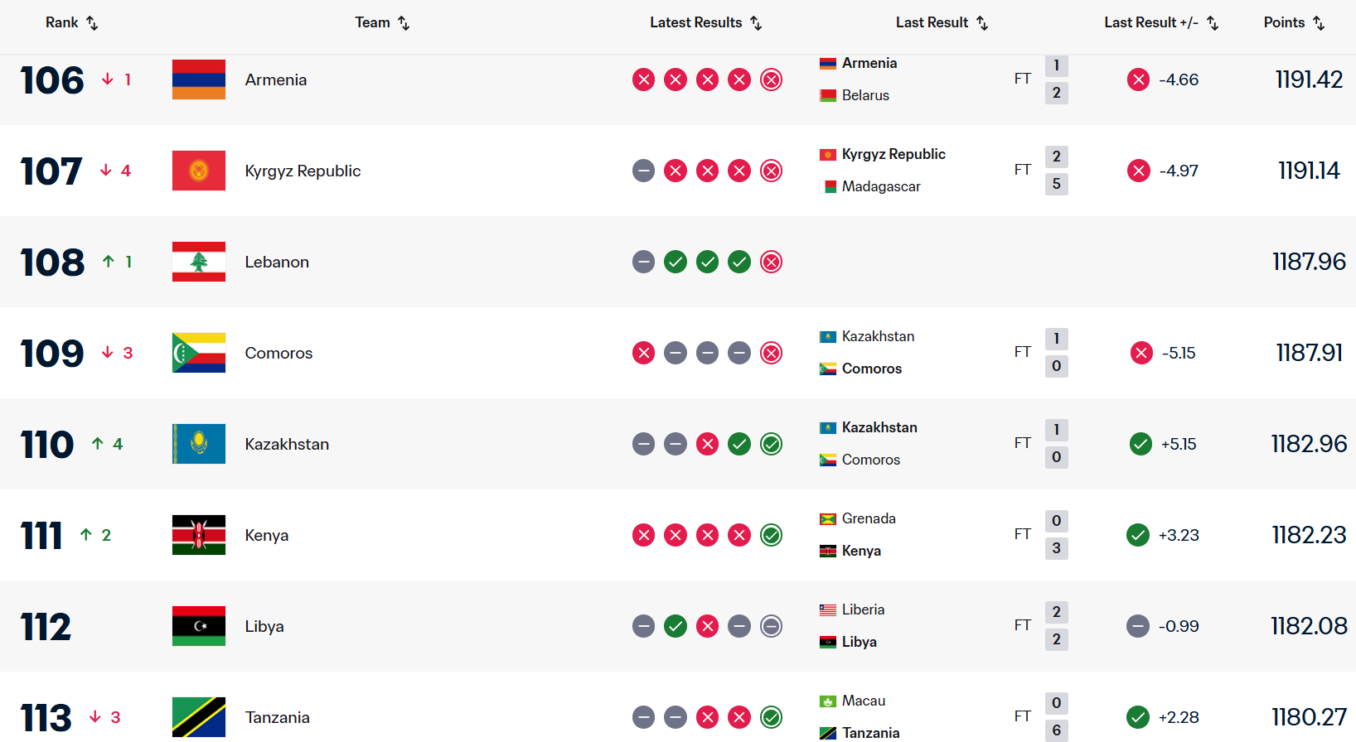Viewport: 1356px width, 742px height.
Task: Click the Points sort arrows icon
Action: click(1319, 23)
